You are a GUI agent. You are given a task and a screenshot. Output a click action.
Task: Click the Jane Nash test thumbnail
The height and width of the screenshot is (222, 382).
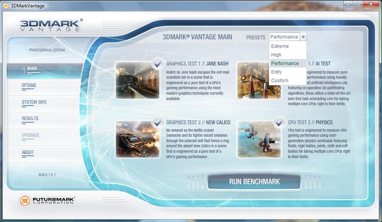tap(138, 80)
